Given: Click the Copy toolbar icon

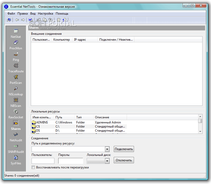Looking at the screenshot, I should pyautogui.click(x=45, y=20).
